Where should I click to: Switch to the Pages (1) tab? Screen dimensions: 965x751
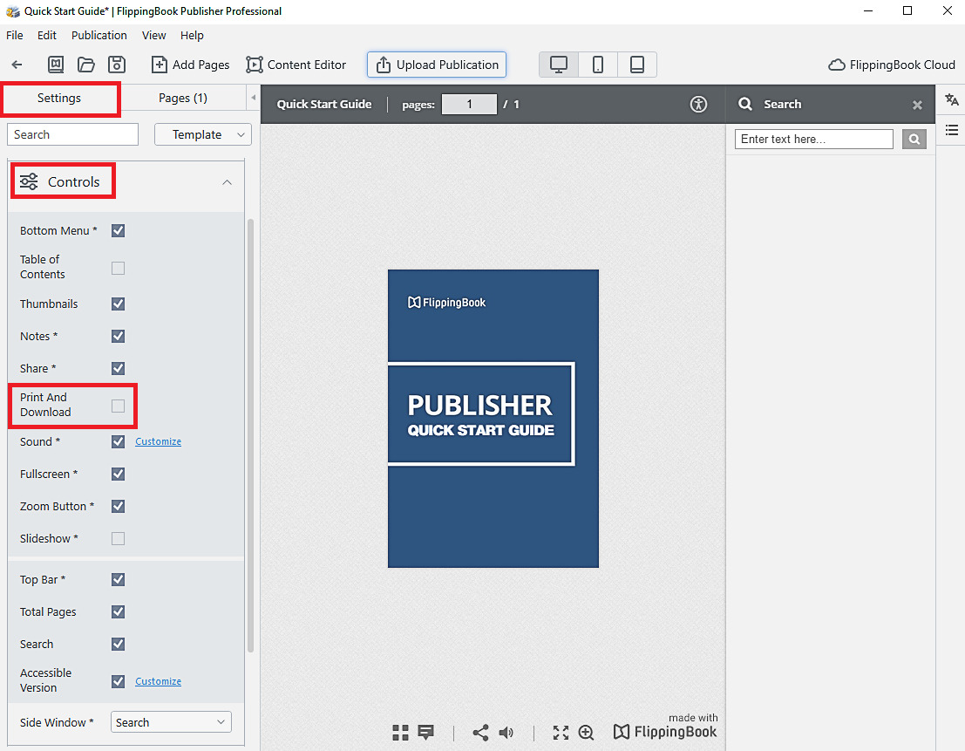coord(183,98)
